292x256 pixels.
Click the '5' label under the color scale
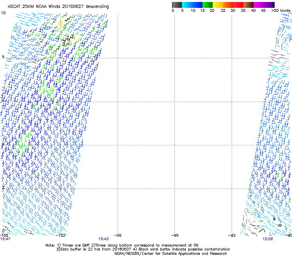pyautogui.click(x=182, y=11)
